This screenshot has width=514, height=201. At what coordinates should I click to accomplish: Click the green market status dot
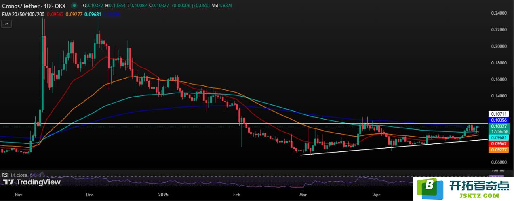[74, 6]
